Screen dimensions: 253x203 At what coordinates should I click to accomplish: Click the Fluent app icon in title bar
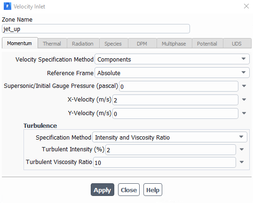point(7,6)
